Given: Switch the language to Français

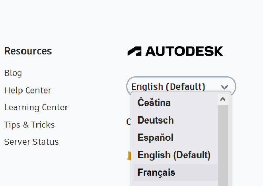Looking at the screenshot, I should point(156,172).
